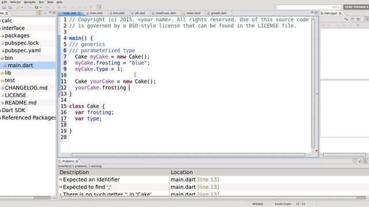
Task: Click the Smart Insert status bar entry
Action: pos(283,204)
